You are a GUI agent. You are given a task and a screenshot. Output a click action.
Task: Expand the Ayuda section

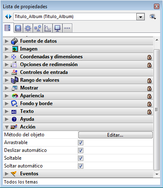coord(7,119)
